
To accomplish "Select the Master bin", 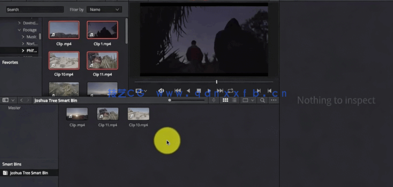I will coord(15,108).
